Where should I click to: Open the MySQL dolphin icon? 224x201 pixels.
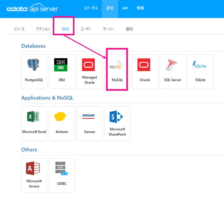116,65
